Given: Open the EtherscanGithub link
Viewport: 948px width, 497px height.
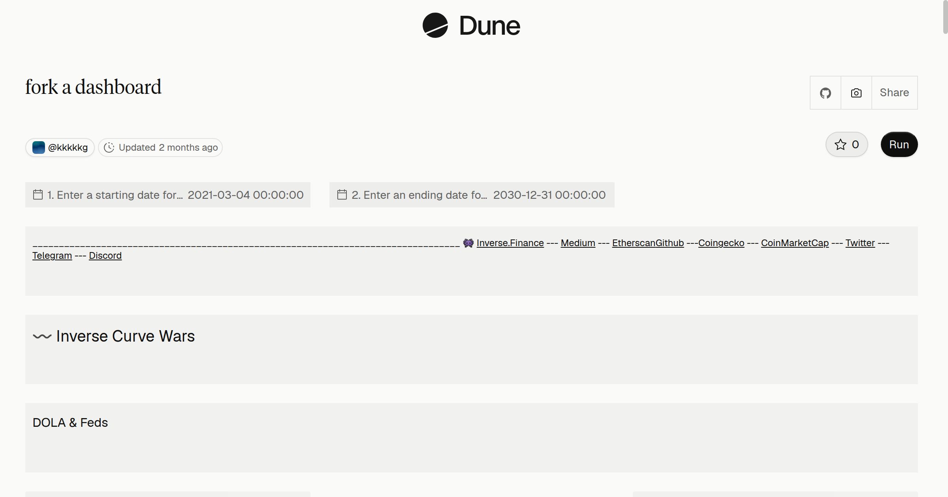Looking at the screenshot, I should pos(648,243).
